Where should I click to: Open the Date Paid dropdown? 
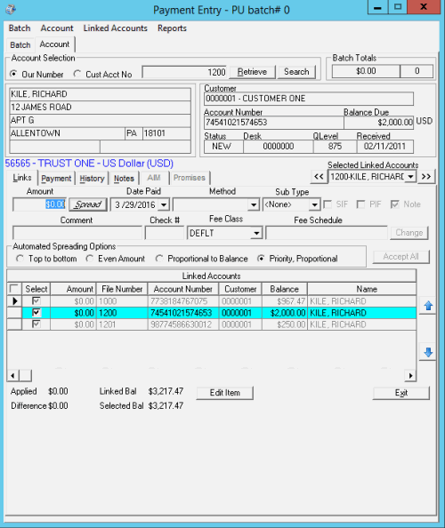click(164, 204)
